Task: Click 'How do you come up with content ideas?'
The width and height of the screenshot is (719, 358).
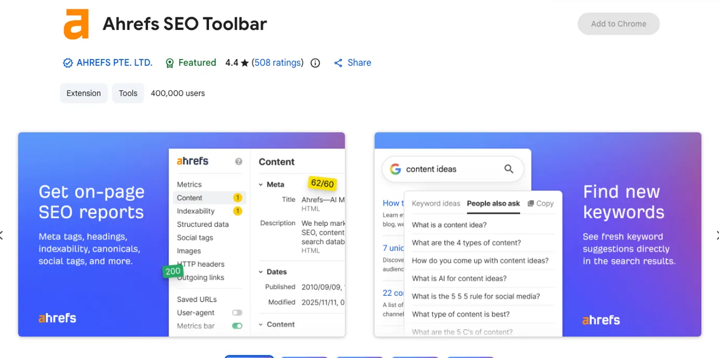Action: pos(480,260)
